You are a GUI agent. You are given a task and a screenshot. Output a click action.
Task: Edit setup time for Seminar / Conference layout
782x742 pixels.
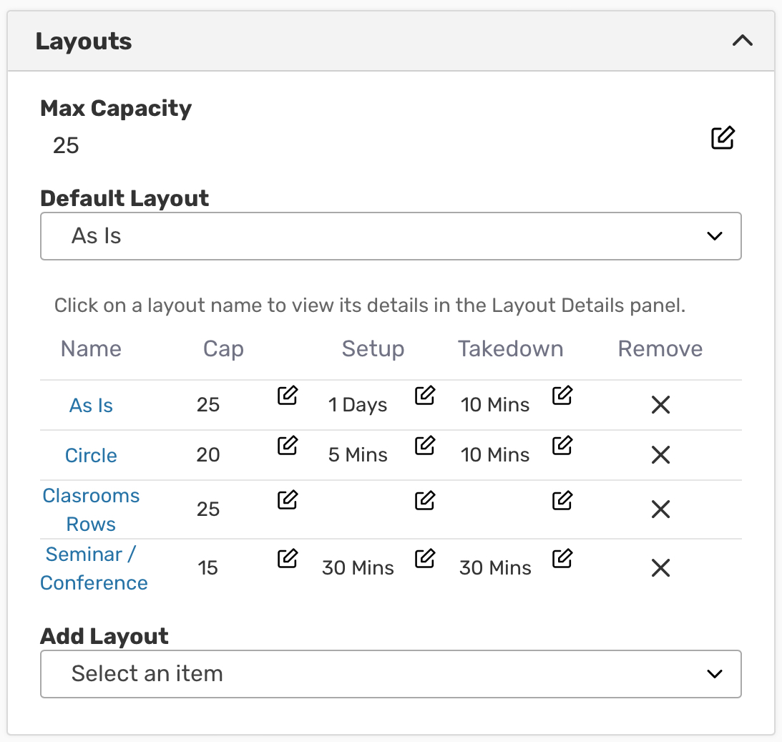pos(425,557)
